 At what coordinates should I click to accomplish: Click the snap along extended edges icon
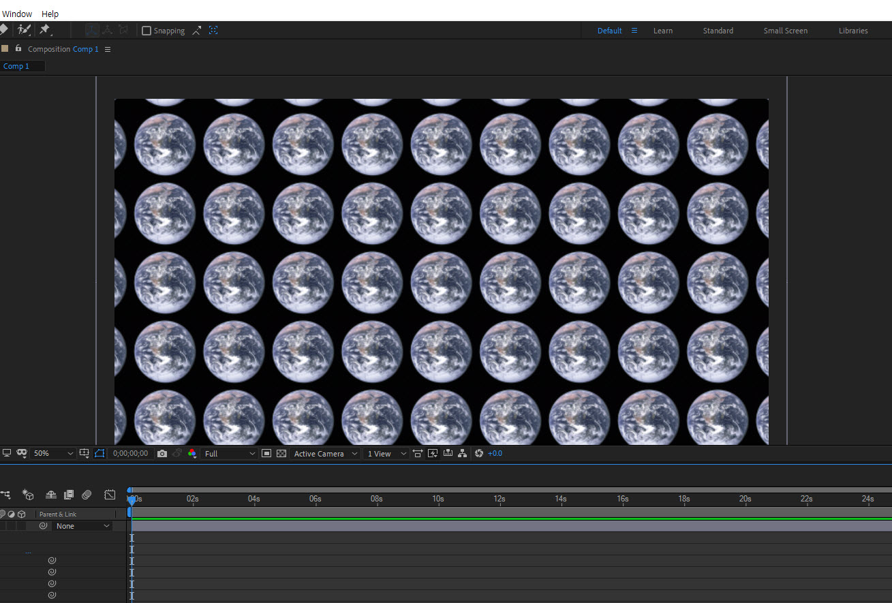pyautogui.click(x=196, y=31)
